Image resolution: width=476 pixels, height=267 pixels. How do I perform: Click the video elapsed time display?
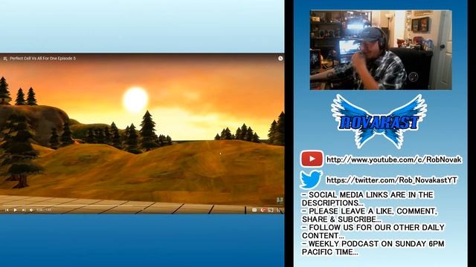coord(44,210)
